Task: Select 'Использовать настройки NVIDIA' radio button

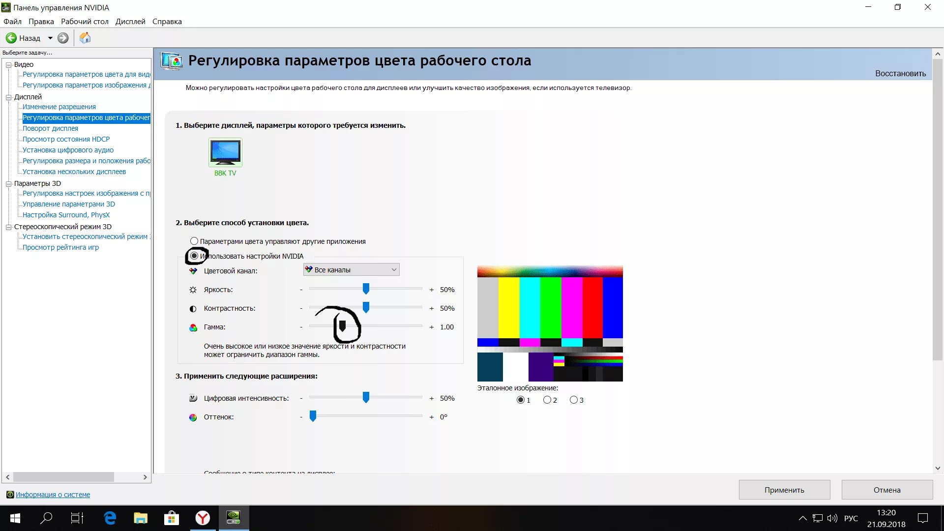Action: coord(194,256)
